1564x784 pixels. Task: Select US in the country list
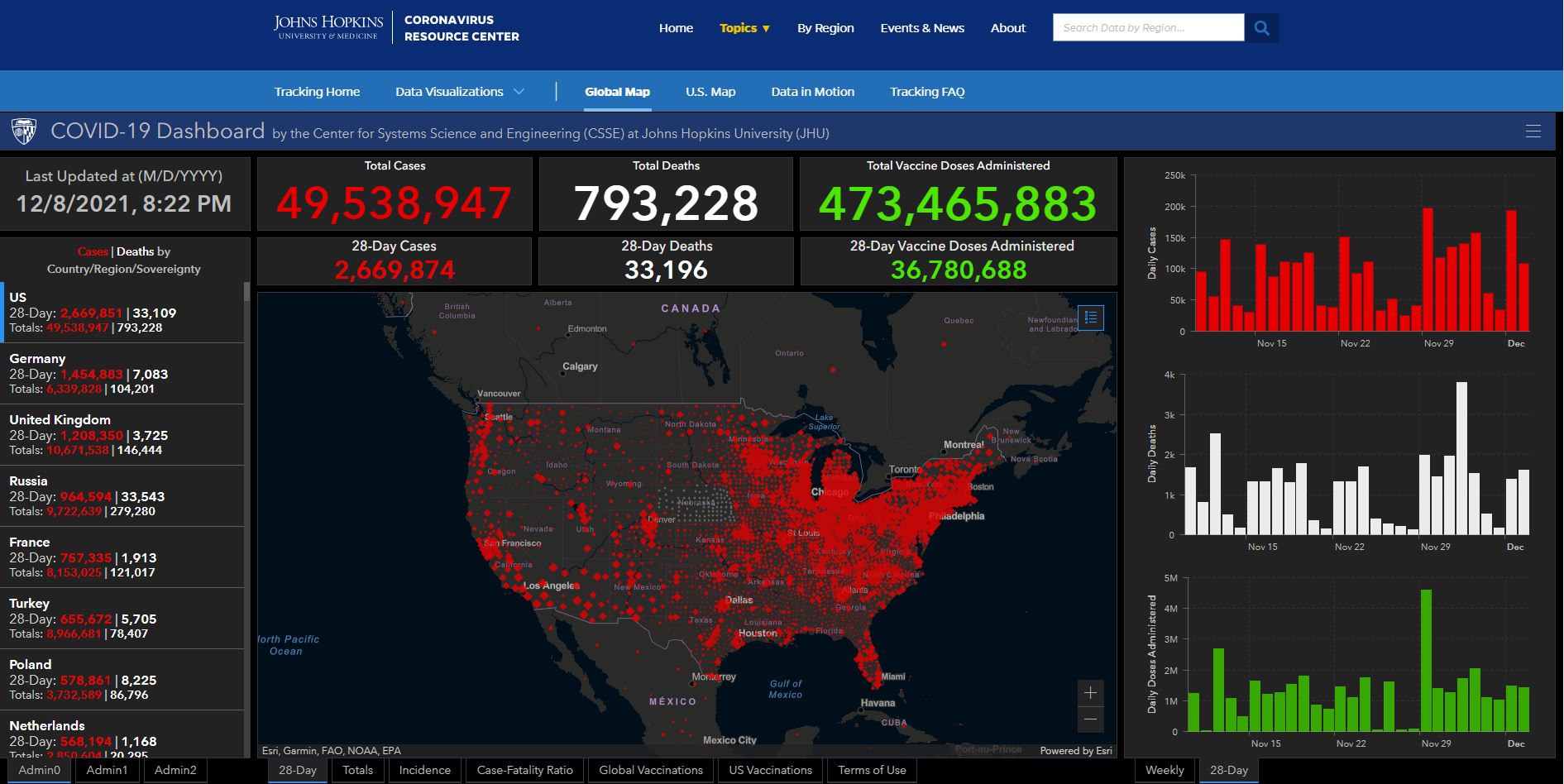(x=122, y=312)
